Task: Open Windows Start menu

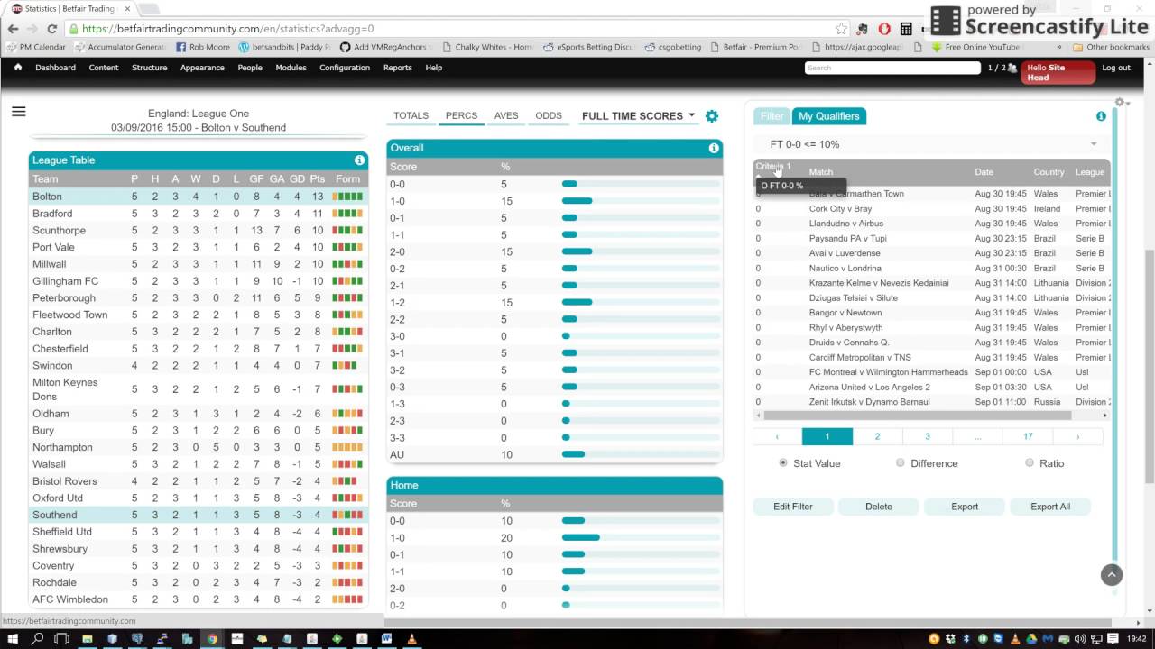Action: [x=13, y=639]
